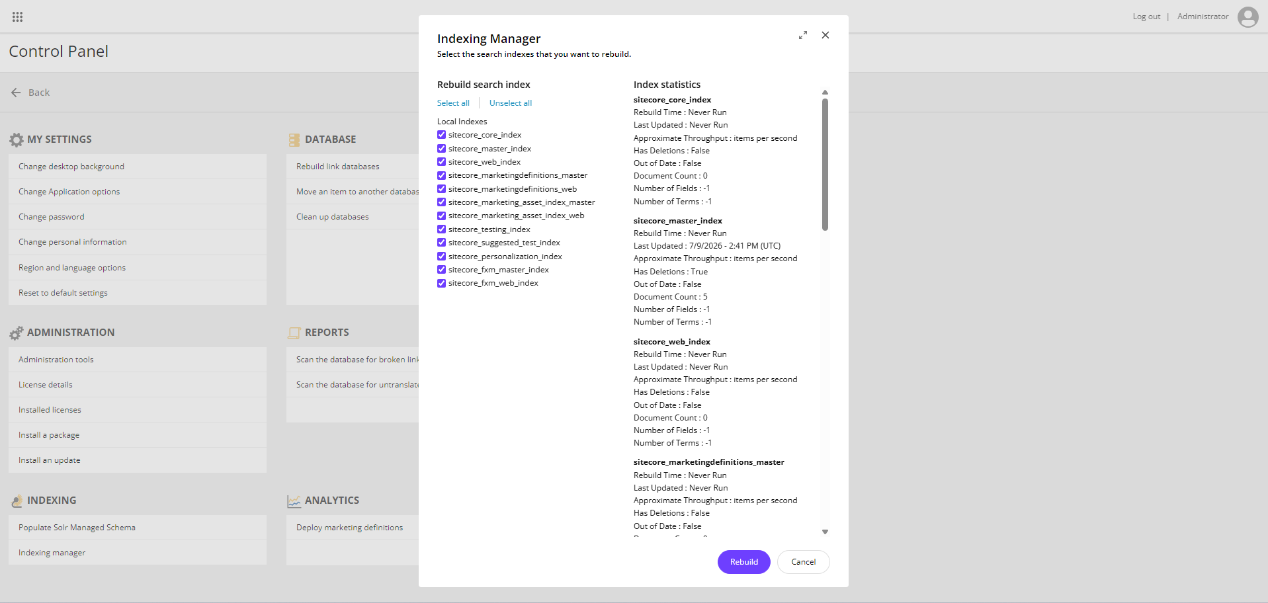Click the Rebuild button

coord(744,562)
